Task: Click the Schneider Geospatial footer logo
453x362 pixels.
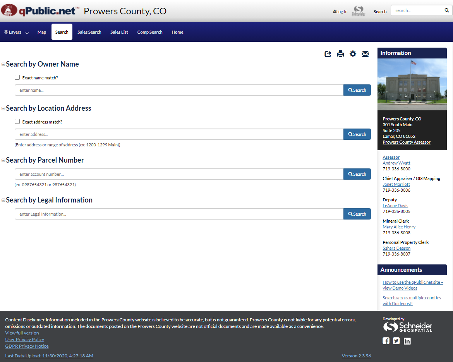Action: tap(408, 327)
